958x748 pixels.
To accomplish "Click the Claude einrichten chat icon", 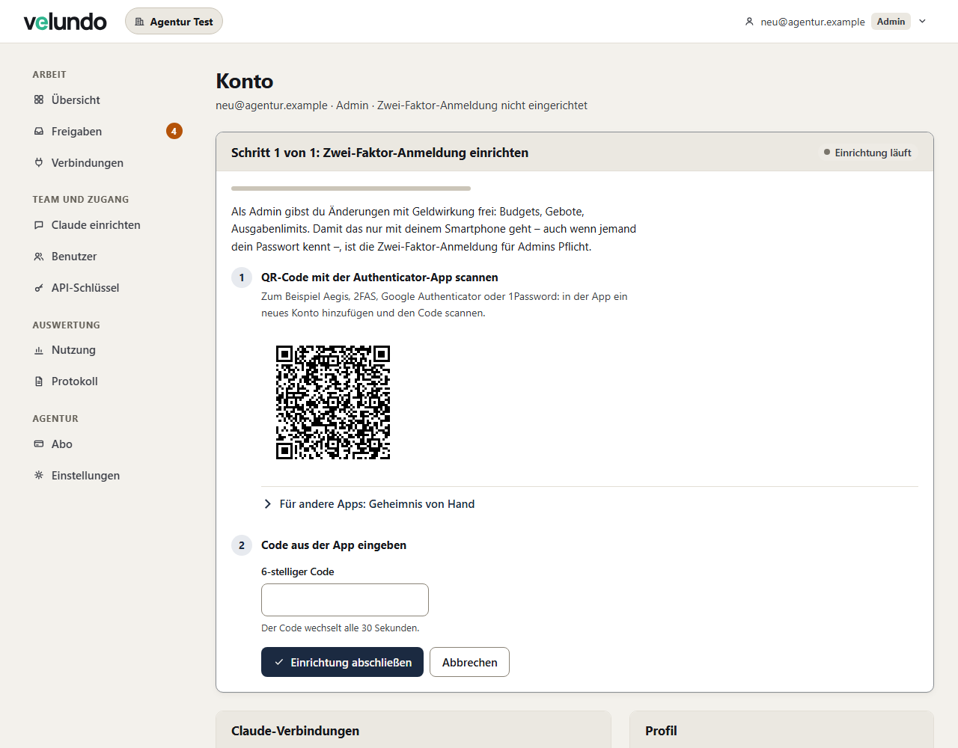I will 39,224.
